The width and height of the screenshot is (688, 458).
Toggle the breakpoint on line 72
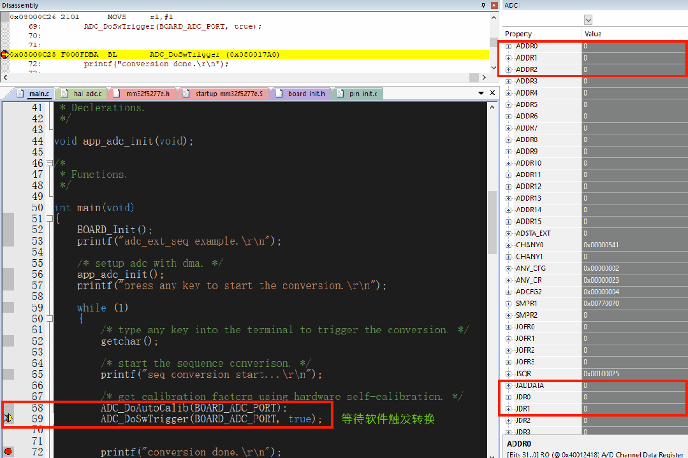point(8,452)
